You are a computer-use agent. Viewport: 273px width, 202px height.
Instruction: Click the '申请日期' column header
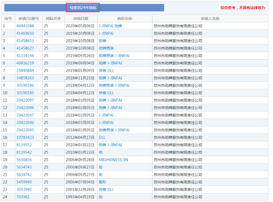tap(81, 19)
